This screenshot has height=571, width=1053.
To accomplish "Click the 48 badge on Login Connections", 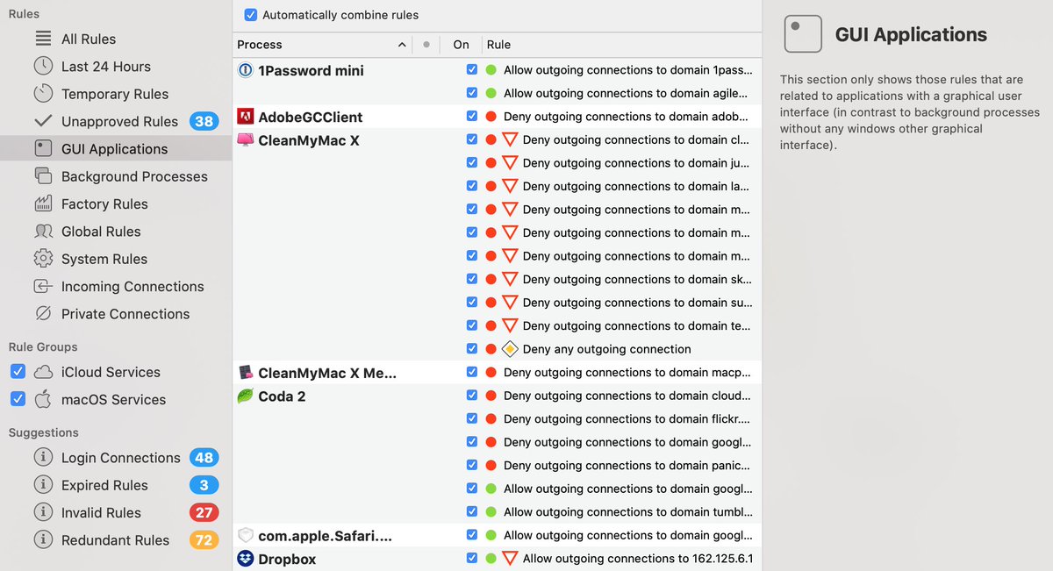I will (204, 457).
